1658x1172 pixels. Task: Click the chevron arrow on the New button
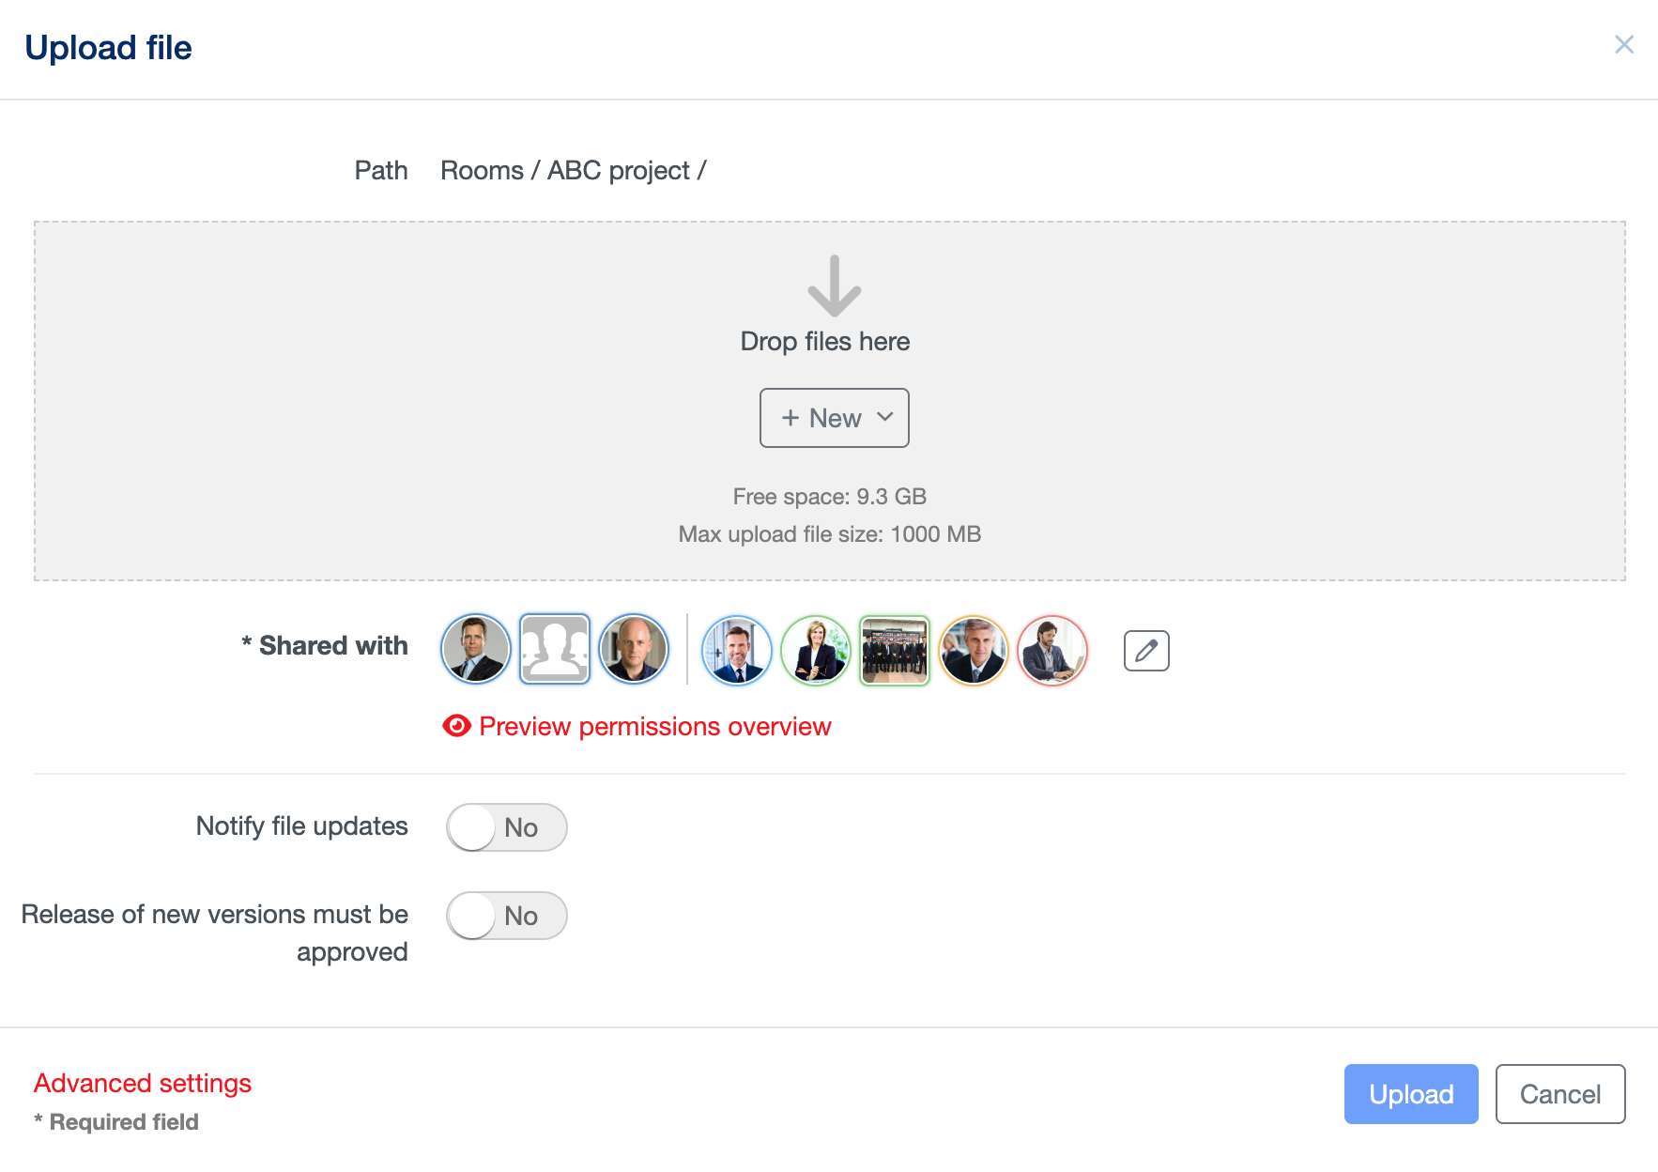(884, 417)
